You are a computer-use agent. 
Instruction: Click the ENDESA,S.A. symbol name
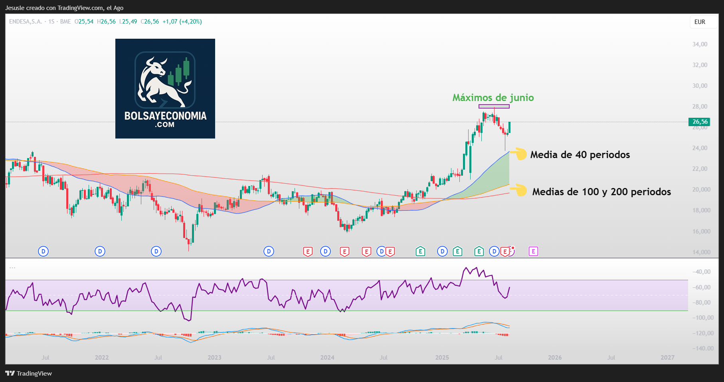point(26,22)
